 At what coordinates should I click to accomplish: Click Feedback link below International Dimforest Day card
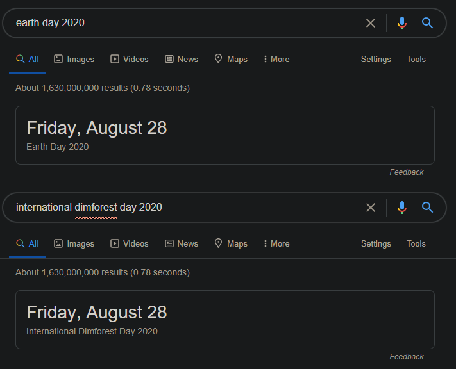406,357
